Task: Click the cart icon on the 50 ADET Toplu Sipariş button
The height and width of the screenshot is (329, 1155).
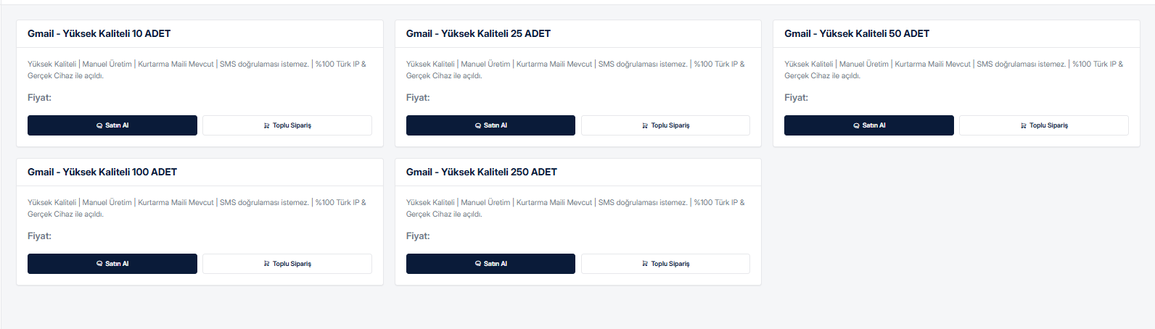Action: tap(1024, 125)
